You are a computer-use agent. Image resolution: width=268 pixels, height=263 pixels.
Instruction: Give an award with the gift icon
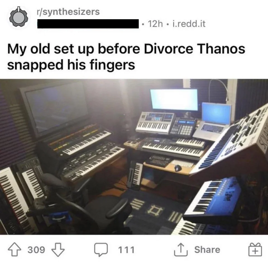point(255,250)
